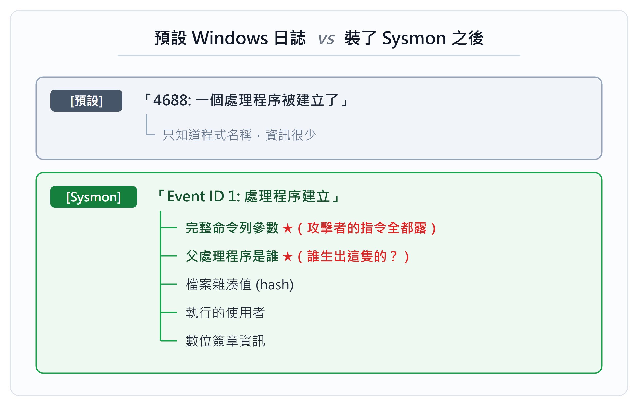Image resolution: width=638 pixels, height=406 pixels.
Task: Click the title text 裝了 Sysmon 之後
Action: tap(414, 38)
